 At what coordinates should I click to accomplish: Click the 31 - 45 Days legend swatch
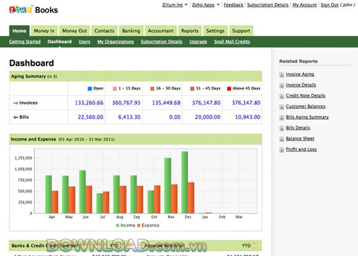click(193, 88)
